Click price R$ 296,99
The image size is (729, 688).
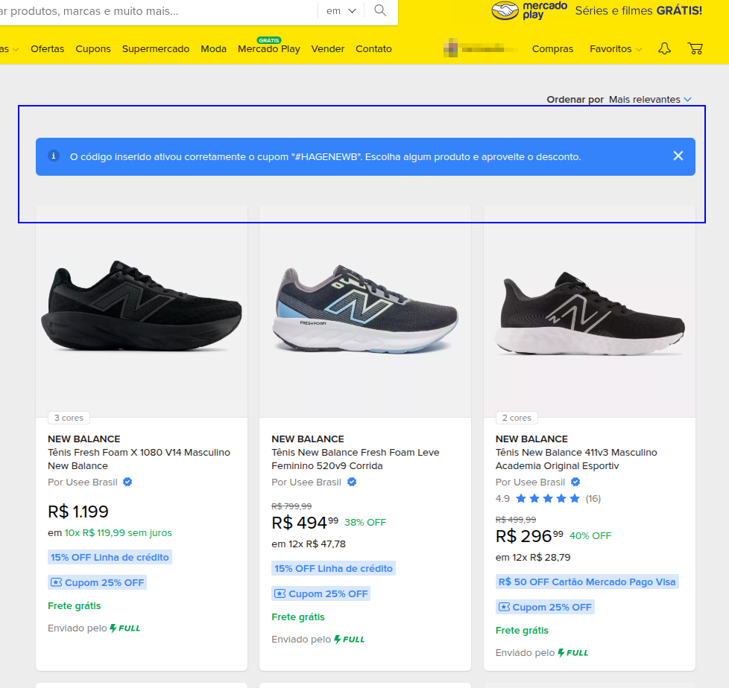point(529,536)
